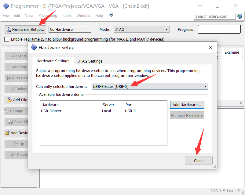Image resolution: width=245 pixels, height=195 pixels.
Task: Click the Examine column header in Programmer table
Action: (232, 52)
